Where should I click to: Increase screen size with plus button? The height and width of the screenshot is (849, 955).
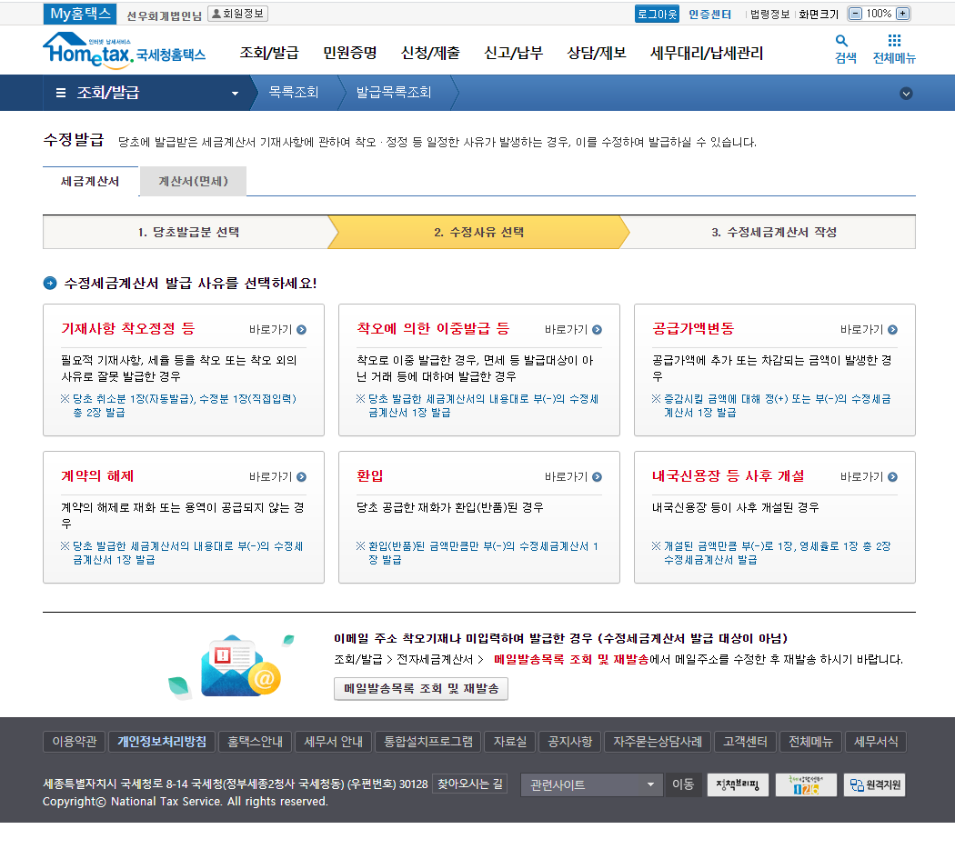tap(903, 14)
